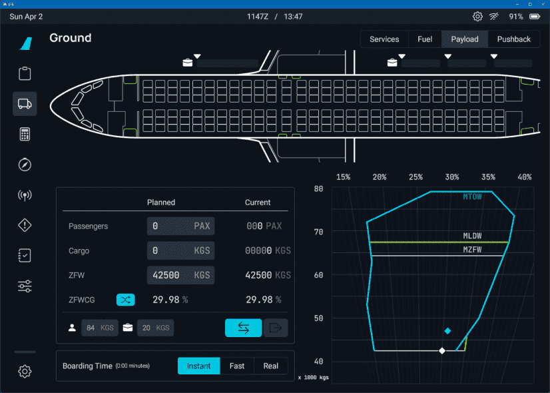Open flyPad settings from sidebar bottom gear
Image resolution: width=550 pixels, height=393 pixels.
click(25, 372)
